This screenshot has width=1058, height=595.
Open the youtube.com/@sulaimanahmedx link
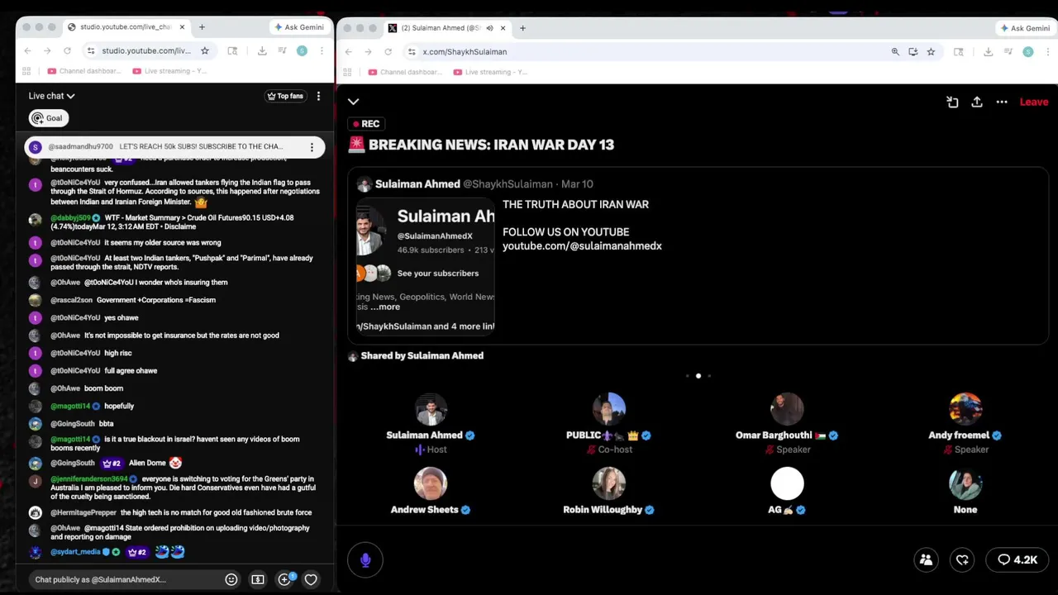[x=582, y=245]
